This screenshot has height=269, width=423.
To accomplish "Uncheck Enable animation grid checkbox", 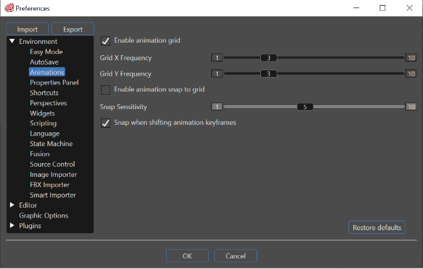I will tap(105, 41).
